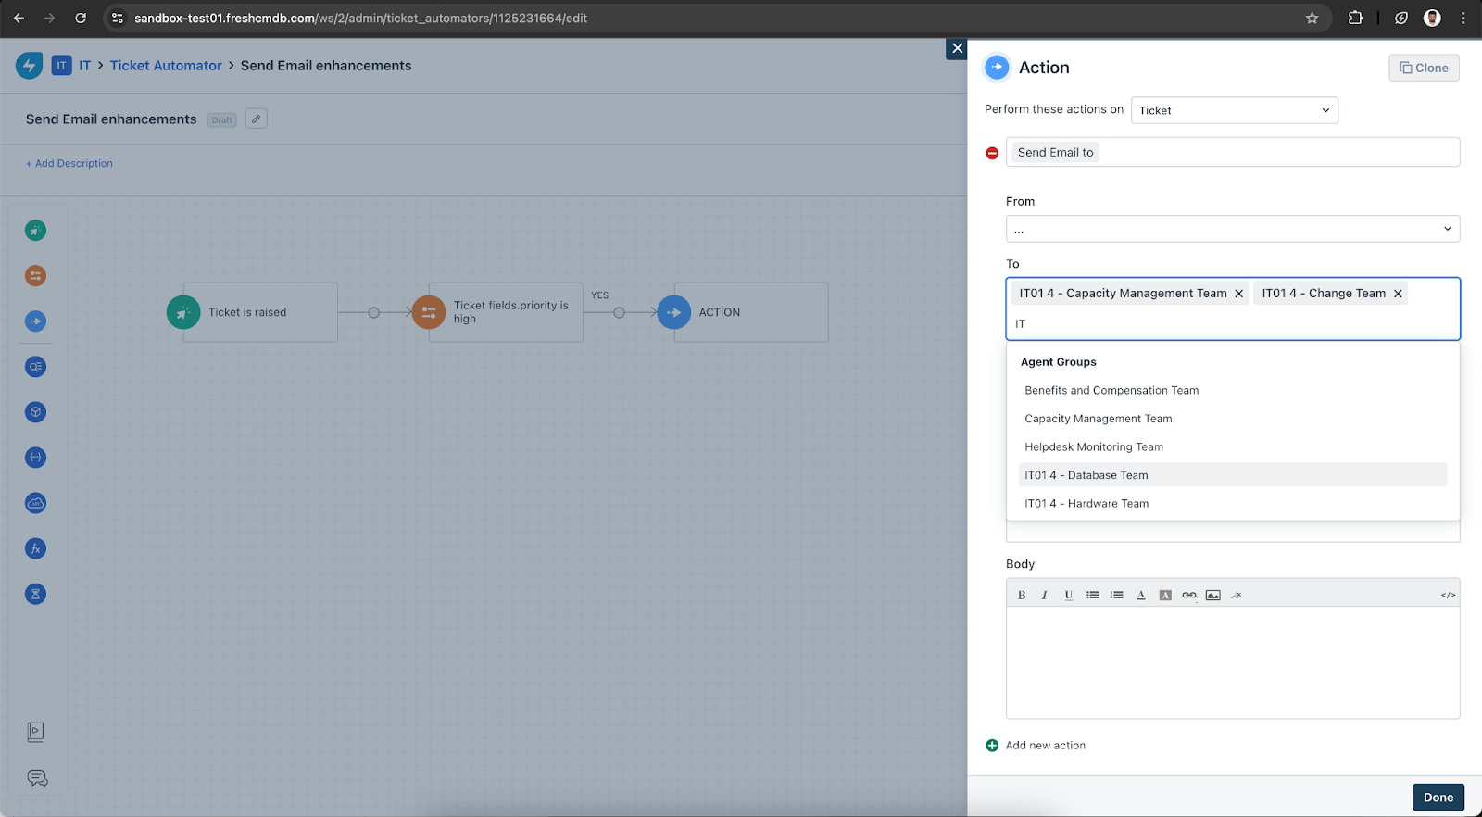This screenshot has width=1482, height=817.
Task: Open the video tutorial icon
Action: (35, 733)
